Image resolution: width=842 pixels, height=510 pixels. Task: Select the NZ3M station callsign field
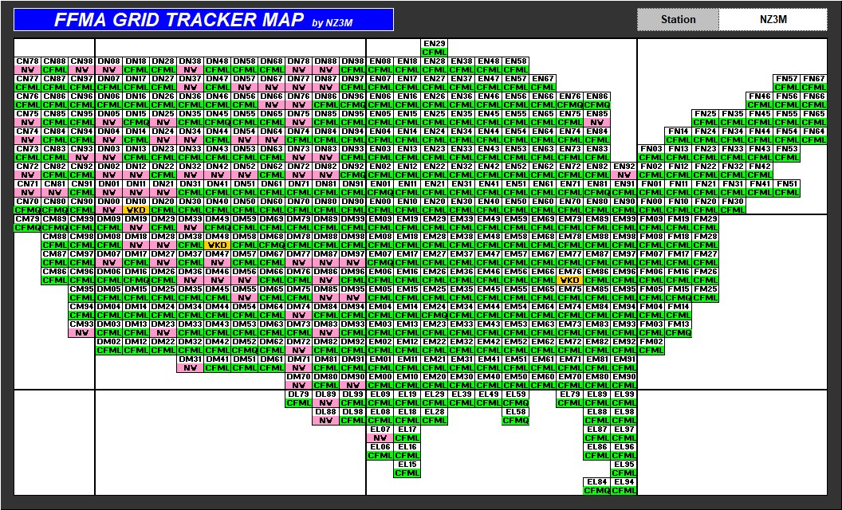773,20
